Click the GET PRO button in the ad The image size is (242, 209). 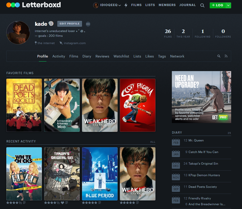coord(220,117)
